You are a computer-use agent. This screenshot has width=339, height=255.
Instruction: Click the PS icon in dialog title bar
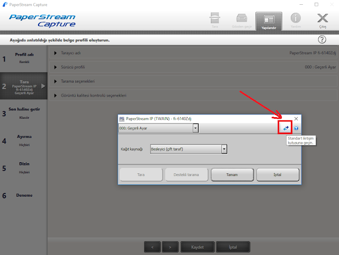[x=122, y=119]
